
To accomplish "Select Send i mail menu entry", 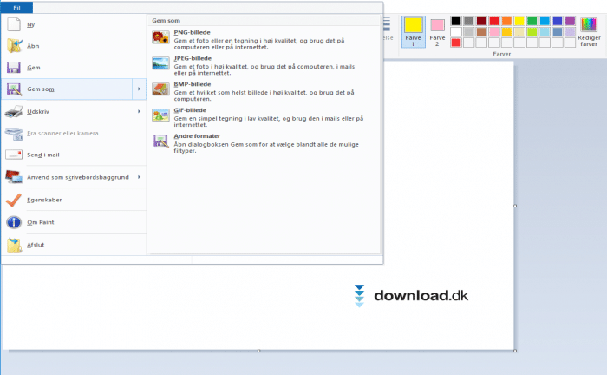I will (43, 155).
